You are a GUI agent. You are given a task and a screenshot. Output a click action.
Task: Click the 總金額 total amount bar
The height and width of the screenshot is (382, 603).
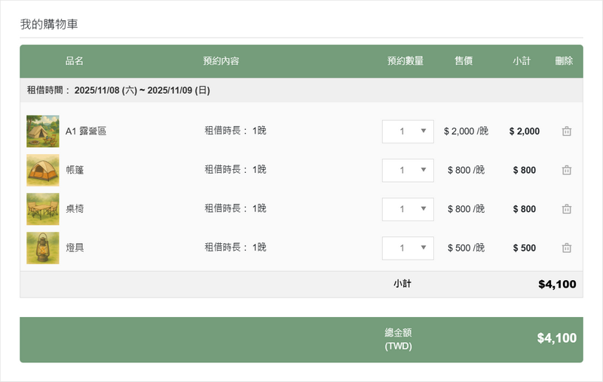pyautogui.click(x=301, y=339)
